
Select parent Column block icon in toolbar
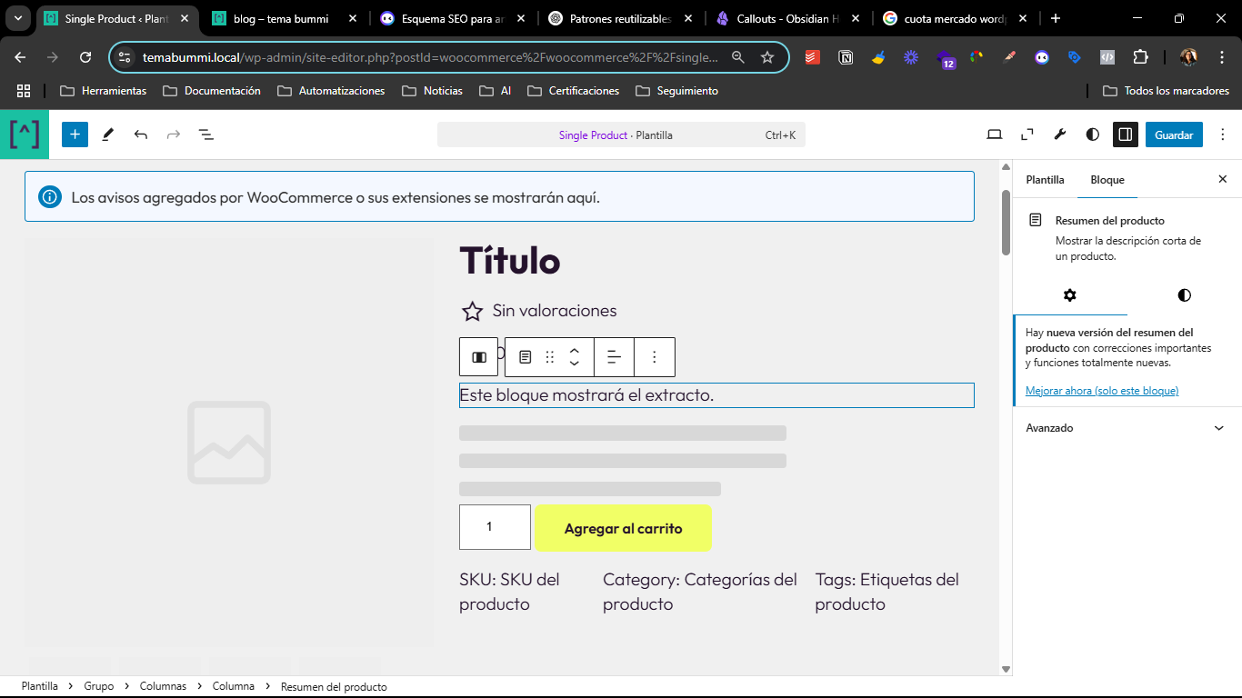tap(478, 357)
